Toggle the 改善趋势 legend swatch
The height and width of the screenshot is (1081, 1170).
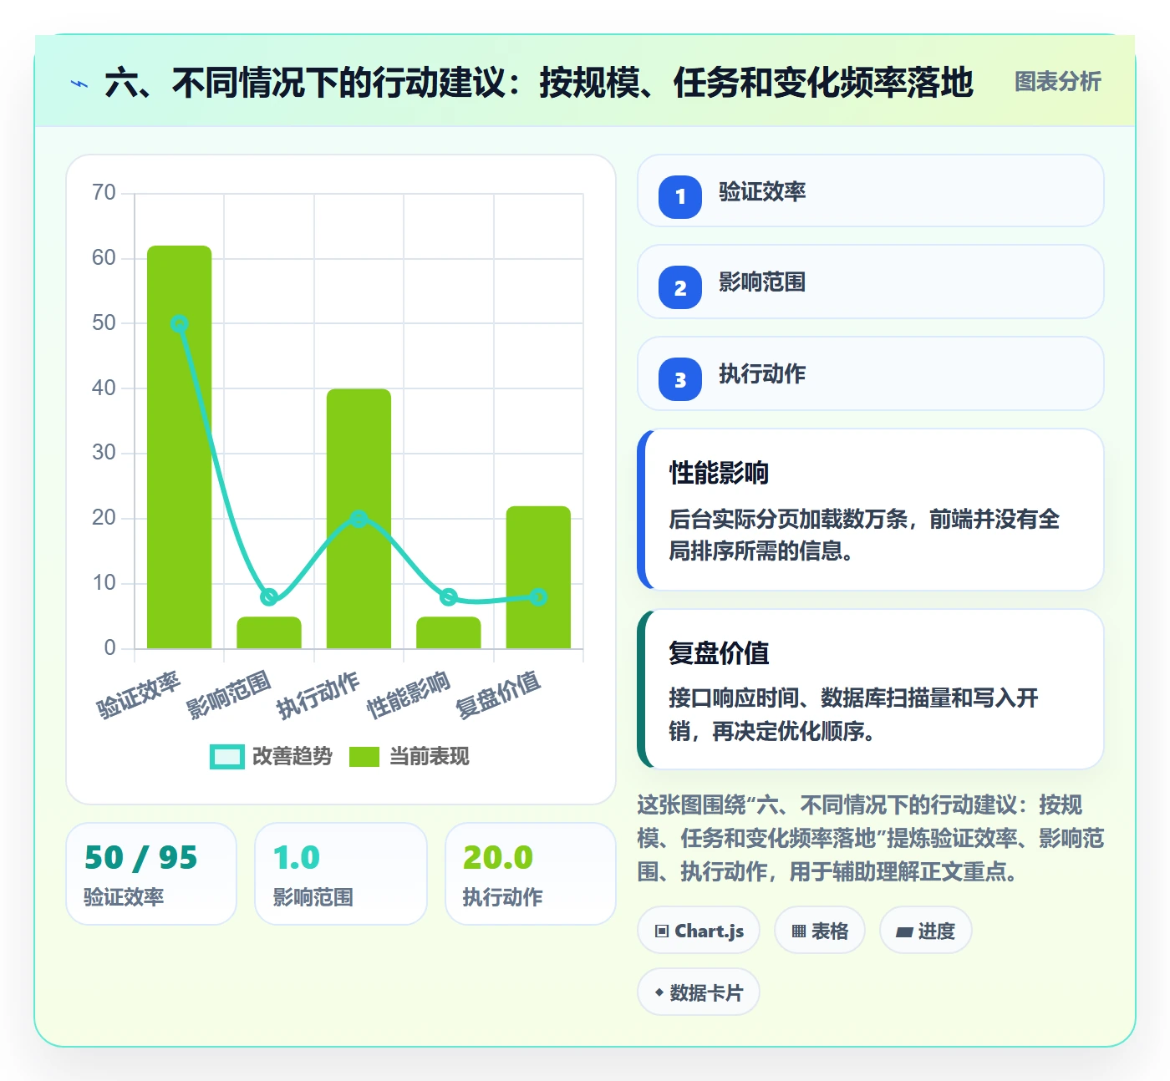coord(227,756)
